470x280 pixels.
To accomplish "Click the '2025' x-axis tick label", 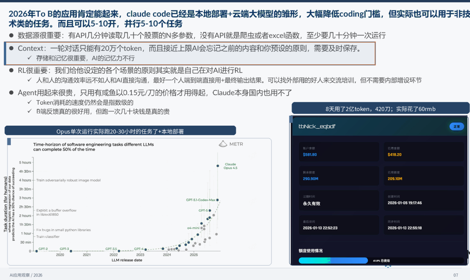I will point(194,255).
